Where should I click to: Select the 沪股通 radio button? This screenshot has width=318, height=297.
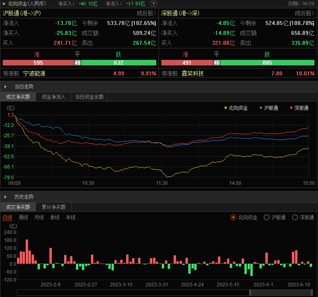coord(266,217)
